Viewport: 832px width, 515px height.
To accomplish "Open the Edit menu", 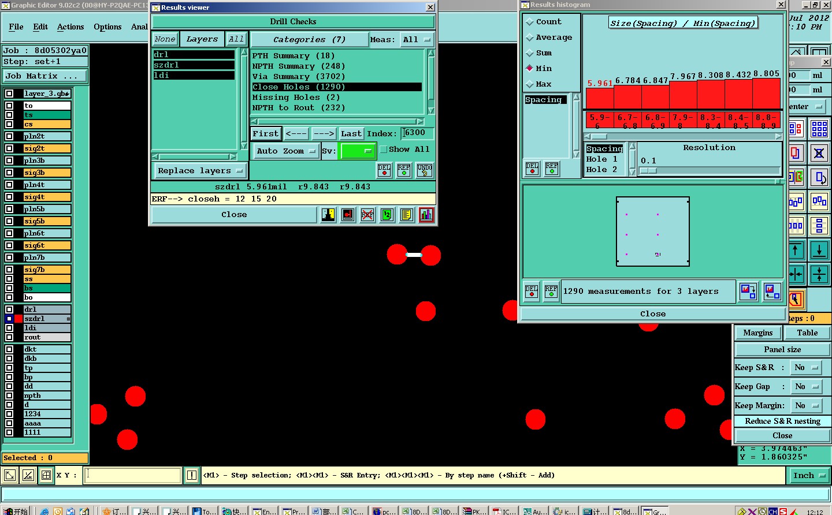I will (x=40, y=27).
